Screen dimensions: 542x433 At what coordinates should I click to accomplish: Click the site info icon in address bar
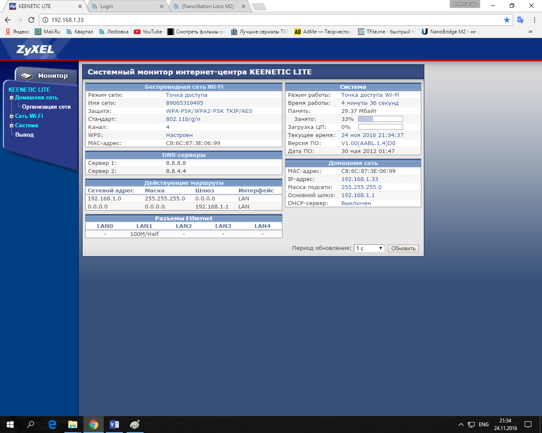(45, 20)
